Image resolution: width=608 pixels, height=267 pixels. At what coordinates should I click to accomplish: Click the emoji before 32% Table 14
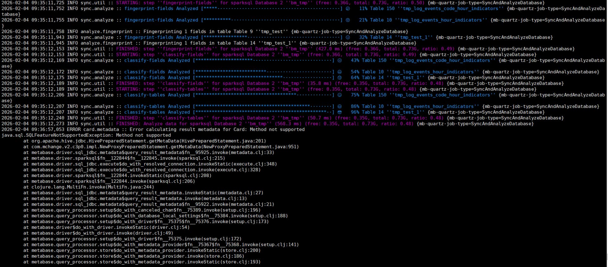point(348,37)
